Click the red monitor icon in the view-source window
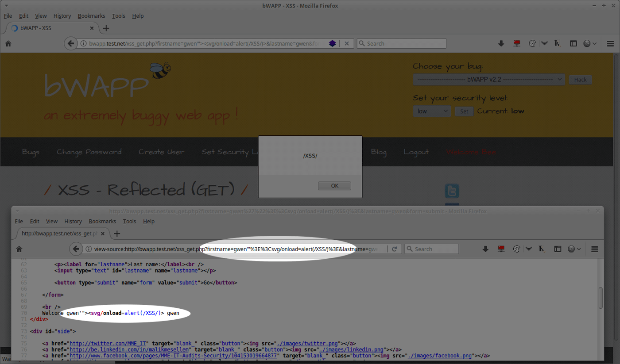Image resolution: width=620 pixels, height=364 pixels. click(501, 249)
